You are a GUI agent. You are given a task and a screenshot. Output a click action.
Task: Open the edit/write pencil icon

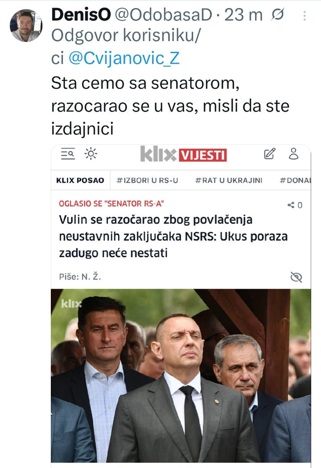pos(270,154)
